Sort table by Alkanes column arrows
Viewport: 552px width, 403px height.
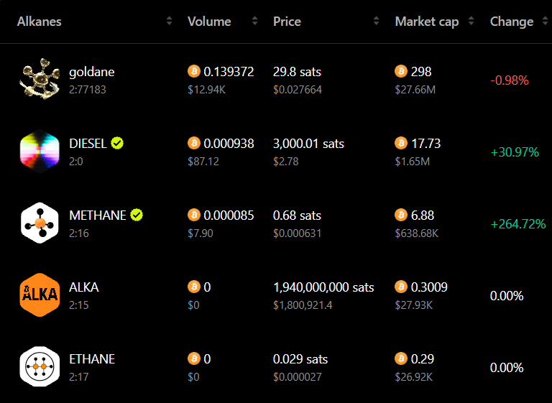[x=170, y=21]
